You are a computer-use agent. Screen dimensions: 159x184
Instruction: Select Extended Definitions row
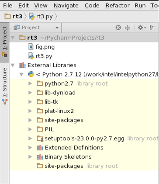point(84,148)
